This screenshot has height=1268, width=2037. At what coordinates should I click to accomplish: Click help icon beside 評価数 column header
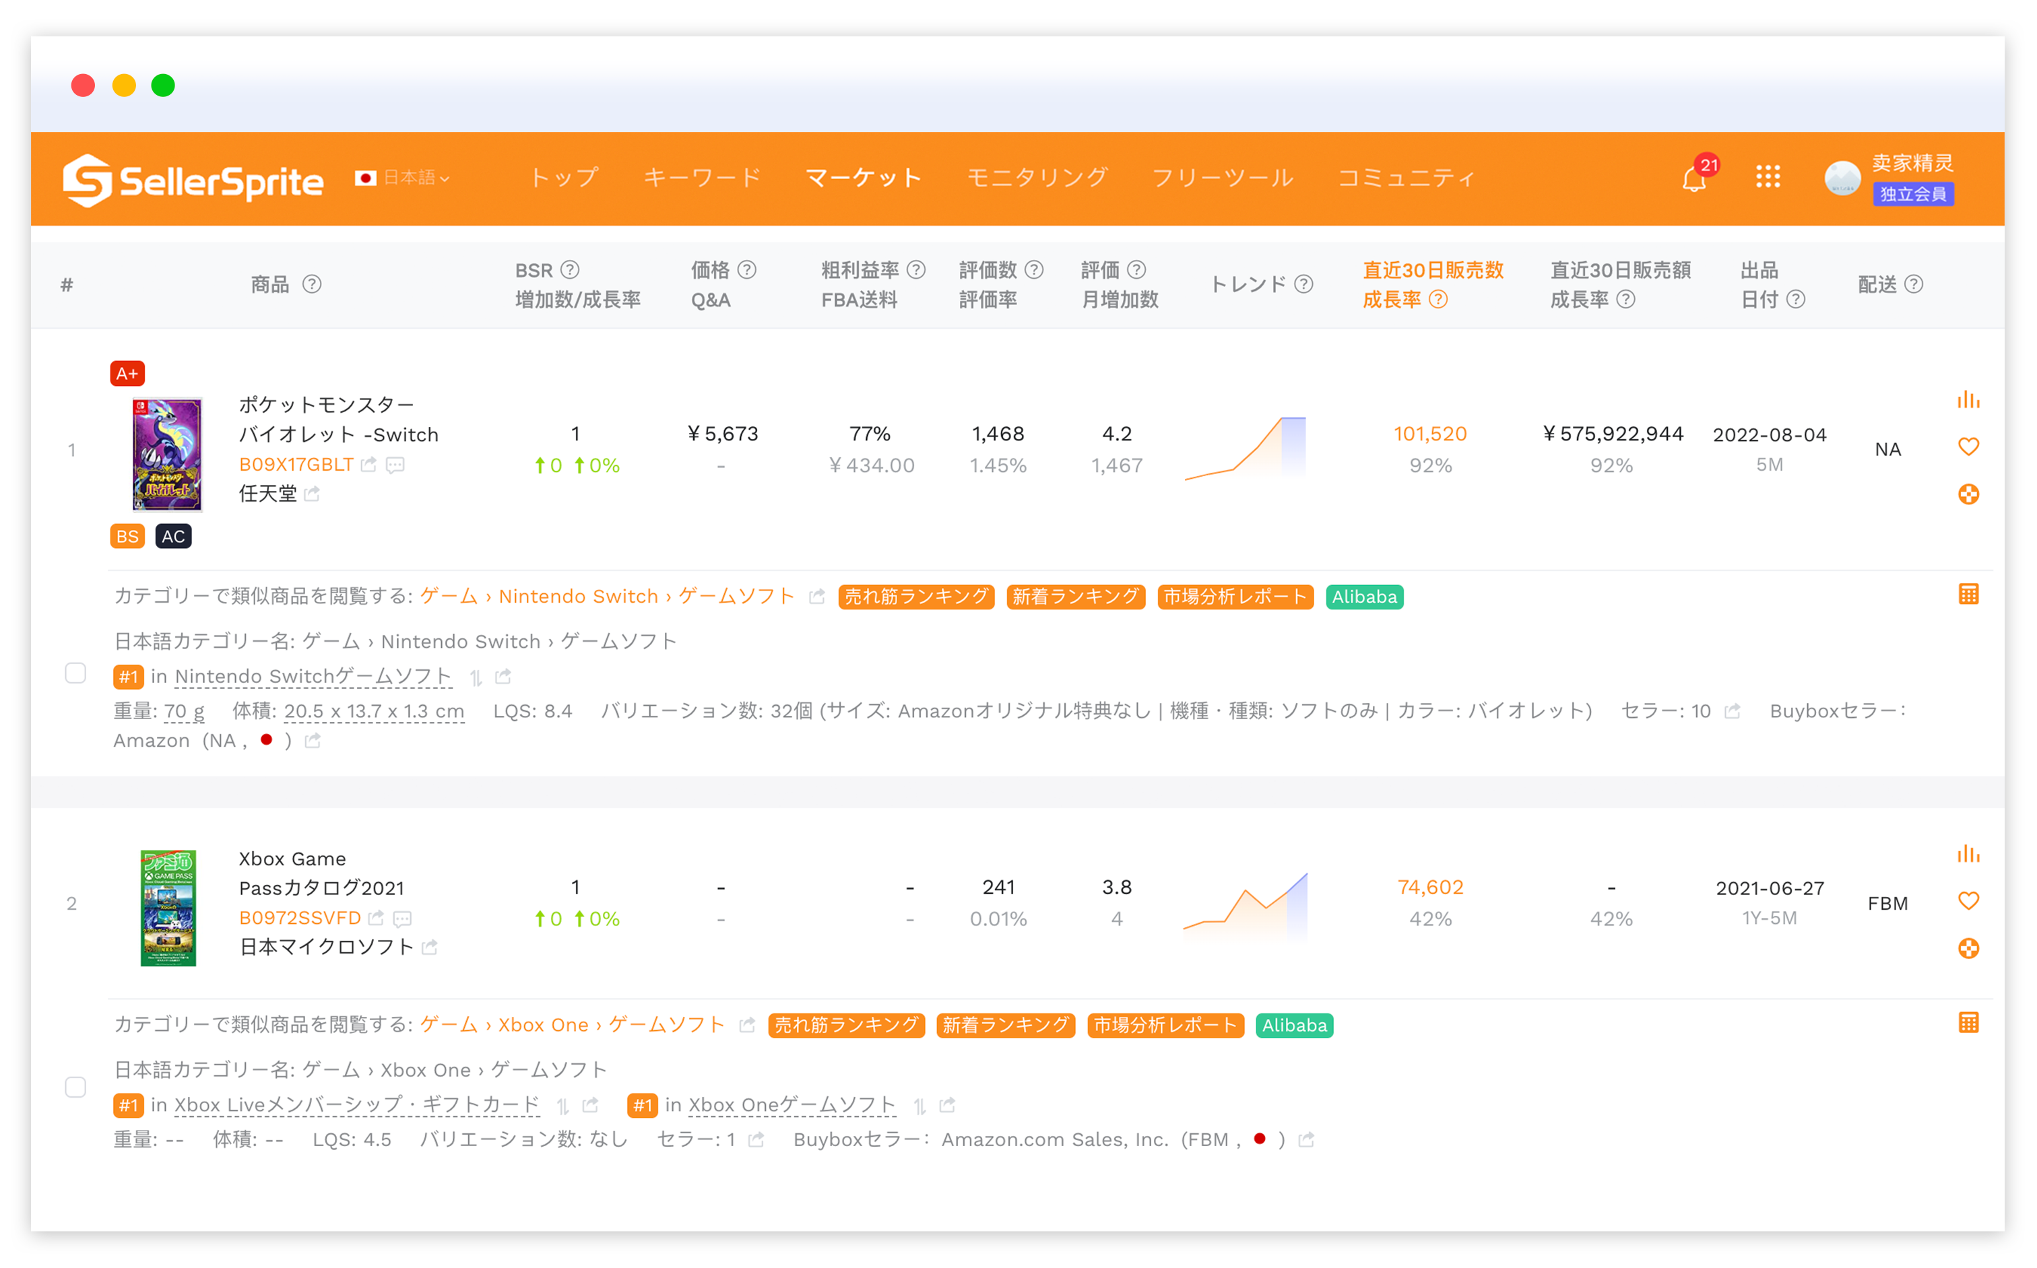pyautogui.click(x=1035, y=269)
